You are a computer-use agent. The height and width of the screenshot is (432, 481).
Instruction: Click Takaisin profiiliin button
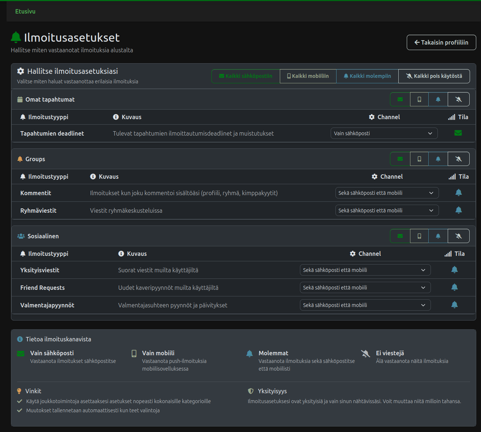pyautogui.click(x=441, y=42)
